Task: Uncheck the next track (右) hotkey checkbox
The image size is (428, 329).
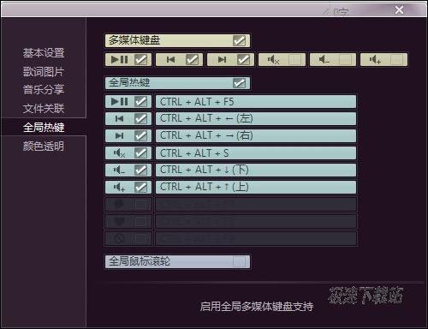Action: (140, 136)
